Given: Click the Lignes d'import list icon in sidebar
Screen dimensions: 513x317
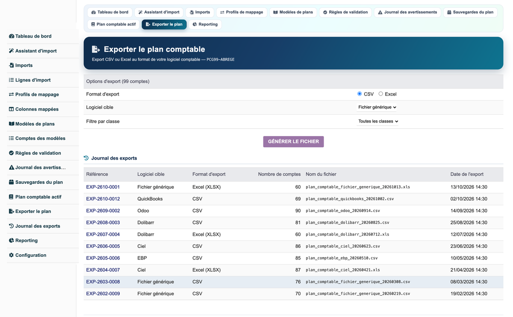Looking at the screenshot, I should (12, 80).
